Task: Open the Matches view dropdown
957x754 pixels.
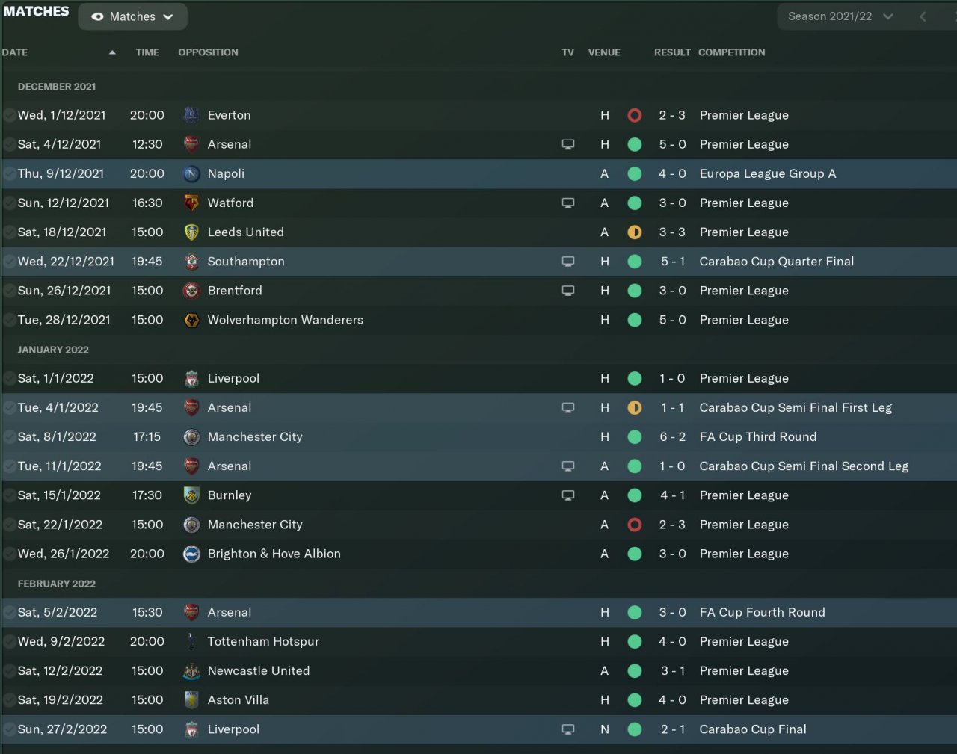Action: pyautogui.click(x=132, y=16)
